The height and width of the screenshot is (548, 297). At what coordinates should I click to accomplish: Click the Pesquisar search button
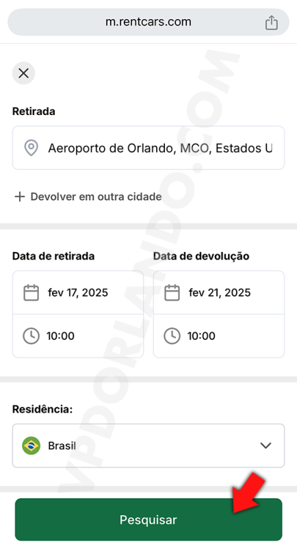[148, 520]
